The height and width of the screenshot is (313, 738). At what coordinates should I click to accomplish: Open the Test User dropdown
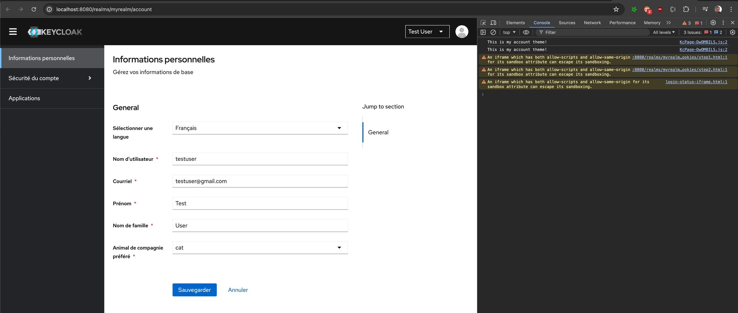(427, 32)
